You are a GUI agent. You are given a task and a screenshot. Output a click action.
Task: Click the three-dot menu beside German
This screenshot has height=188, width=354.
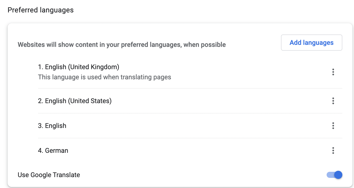click(x=333, y=151)
